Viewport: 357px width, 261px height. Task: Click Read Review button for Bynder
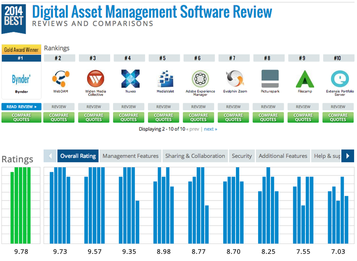tap(21, 107)
